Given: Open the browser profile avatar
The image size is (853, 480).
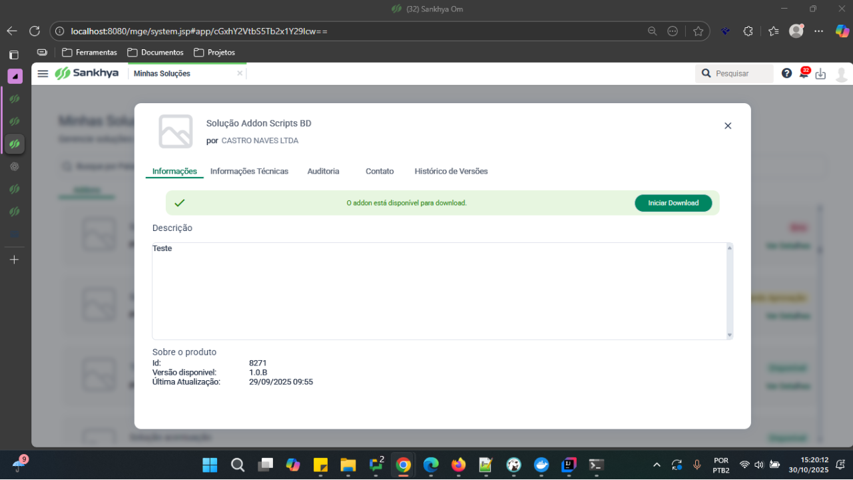Looking at the screenshot, I should (796, 31).
